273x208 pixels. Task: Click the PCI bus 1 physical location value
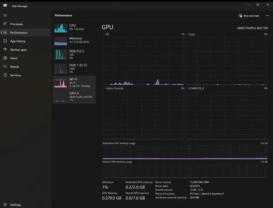click(207, 194)
